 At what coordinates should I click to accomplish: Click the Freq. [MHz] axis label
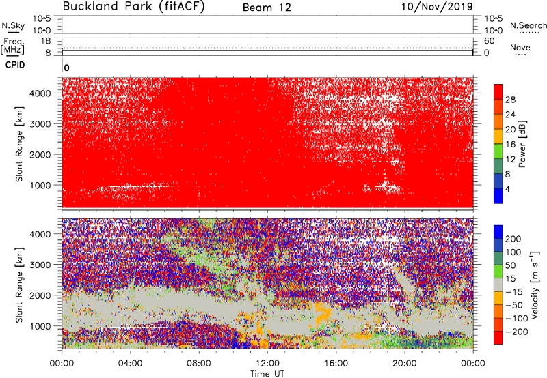click(12, 46)
